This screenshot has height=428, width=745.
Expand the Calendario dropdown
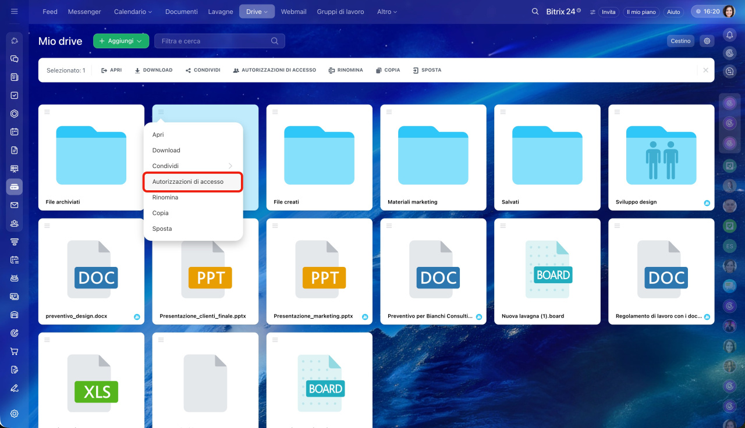(x=133, y=12)
